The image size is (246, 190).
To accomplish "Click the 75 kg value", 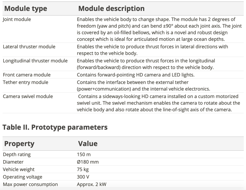I will tap(83, 169).
